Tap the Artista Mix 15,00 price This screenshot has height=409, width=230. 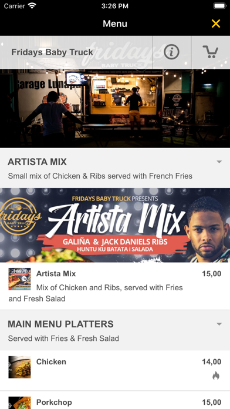tap(211, 274)
